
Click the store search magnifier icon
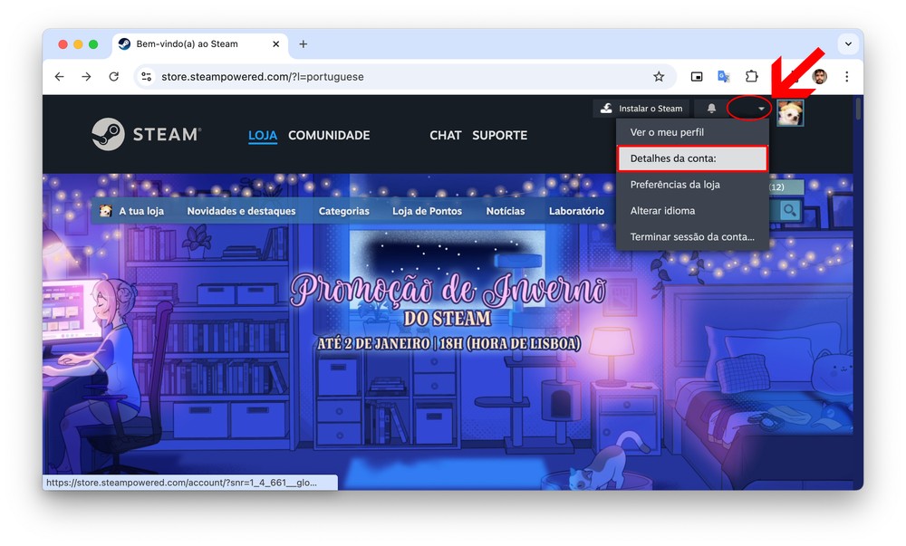point(789,211)
